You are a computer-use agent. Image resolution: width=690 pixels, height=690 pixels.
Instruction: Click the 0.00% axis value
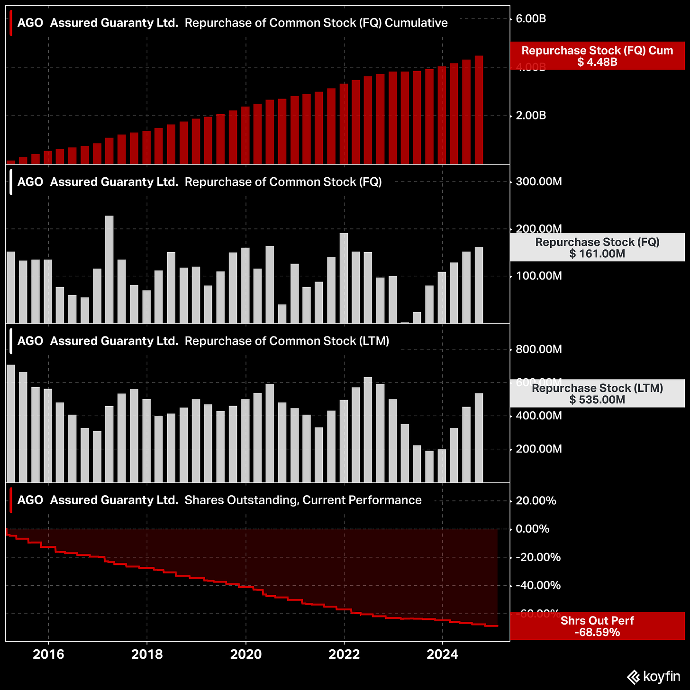[533, 529]
